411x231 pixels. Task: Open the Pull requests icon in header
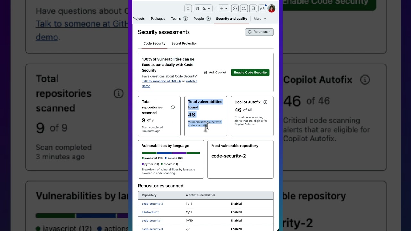[244, 8]
